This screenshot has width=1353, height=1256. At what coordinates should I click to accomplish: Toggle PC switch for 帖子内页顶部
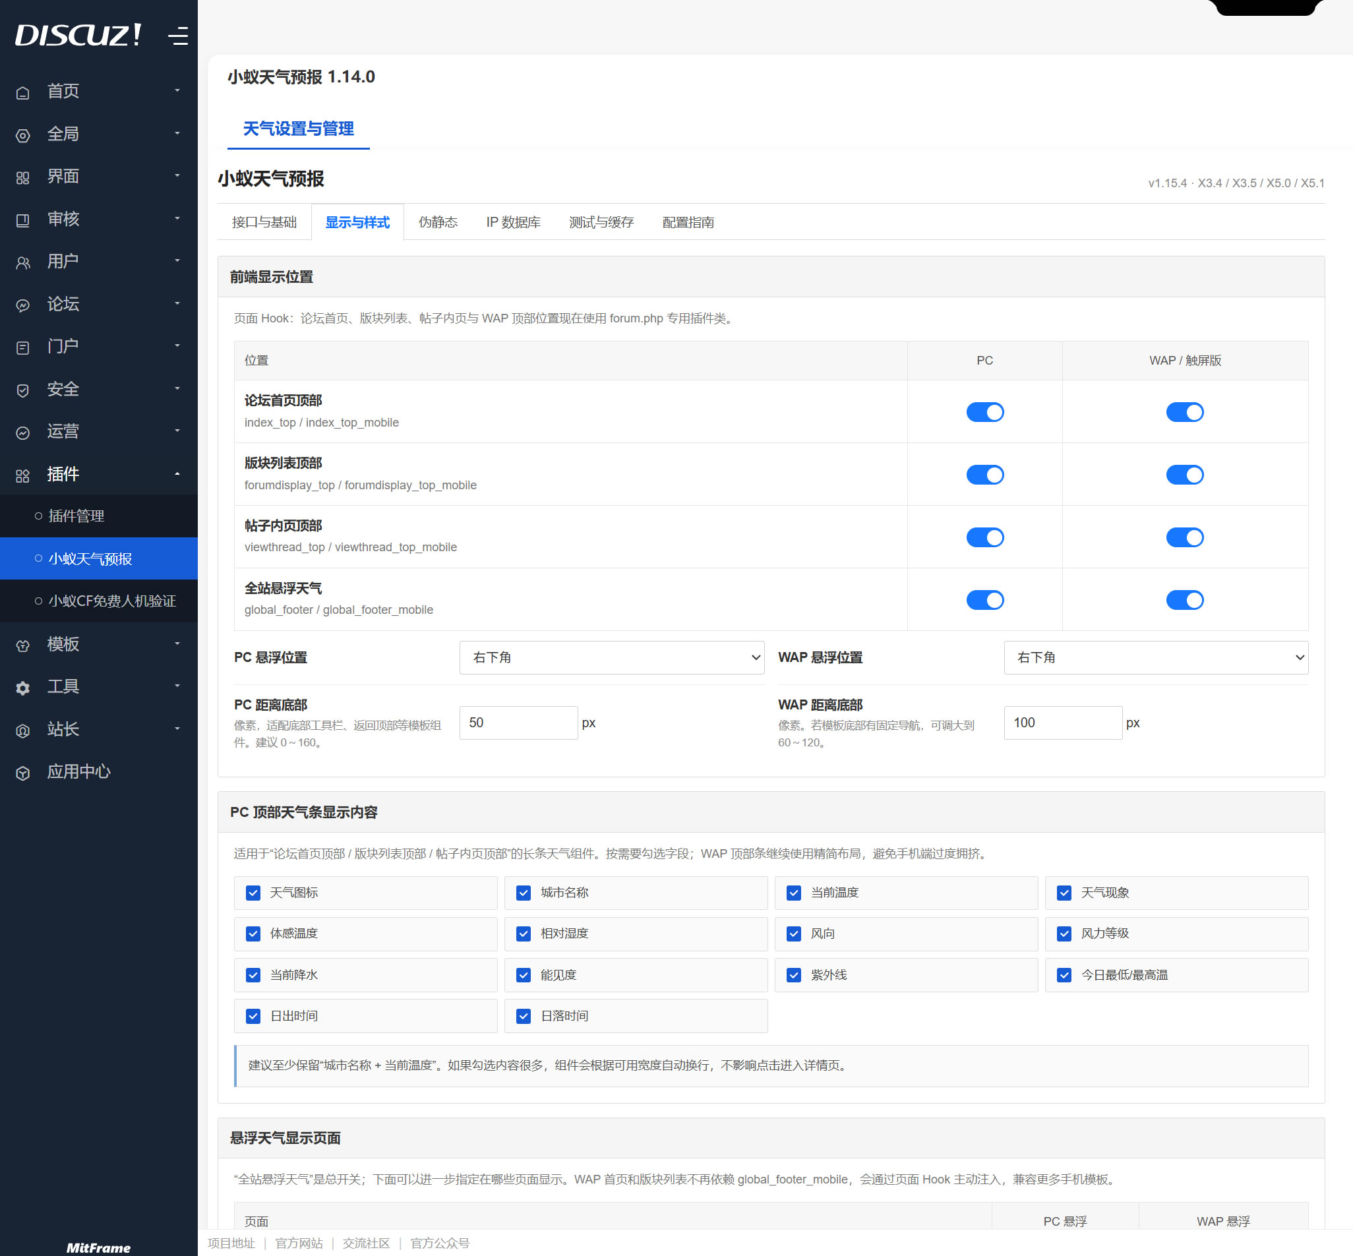click(984, 537)
